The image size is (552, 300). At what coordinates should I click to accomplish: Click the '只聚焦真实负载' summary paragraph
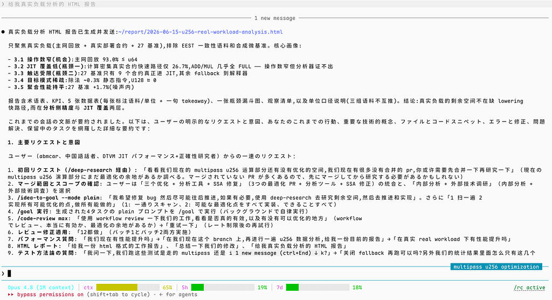[x=155, y=45]
